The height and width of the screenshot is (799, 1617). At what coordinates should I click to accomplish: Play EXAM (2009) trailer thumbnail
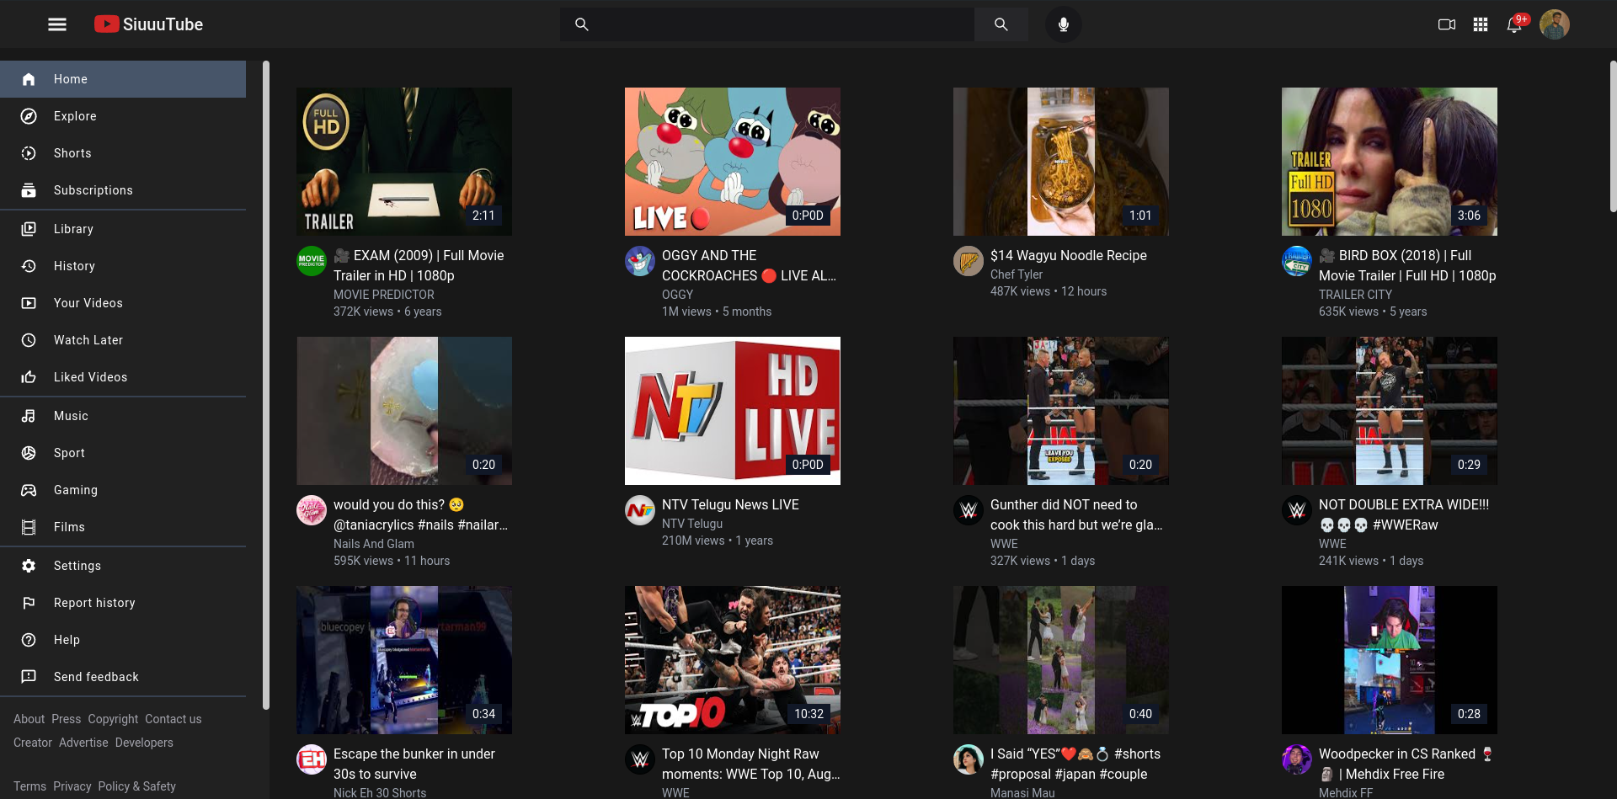pos(404,162)
